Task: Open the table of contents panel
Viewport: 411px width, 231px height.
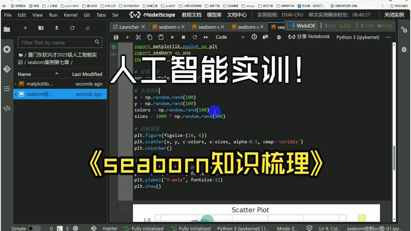Action: tap(7, 89)
